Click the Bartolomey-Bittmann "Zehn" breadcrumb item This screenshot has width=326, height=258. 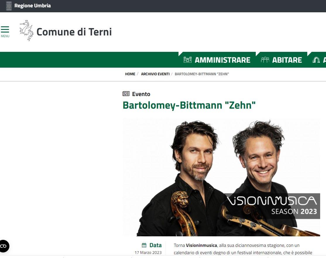(202, 74)
